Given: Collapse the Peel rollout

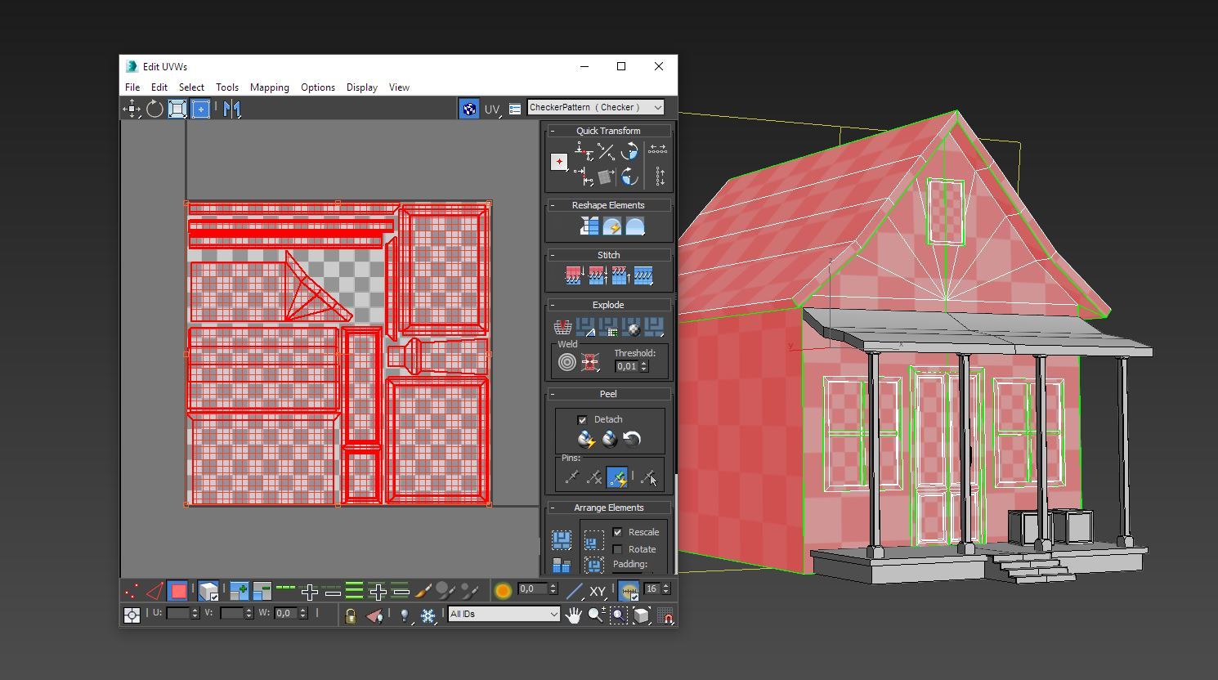Looking at the screenshot, I should (609, 394).
